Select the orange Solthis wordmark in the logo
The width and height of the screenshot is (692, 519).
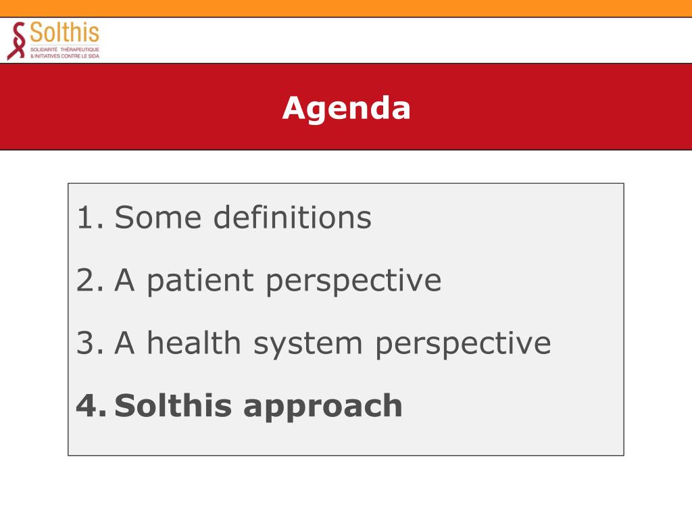click(x=64, y=32)
